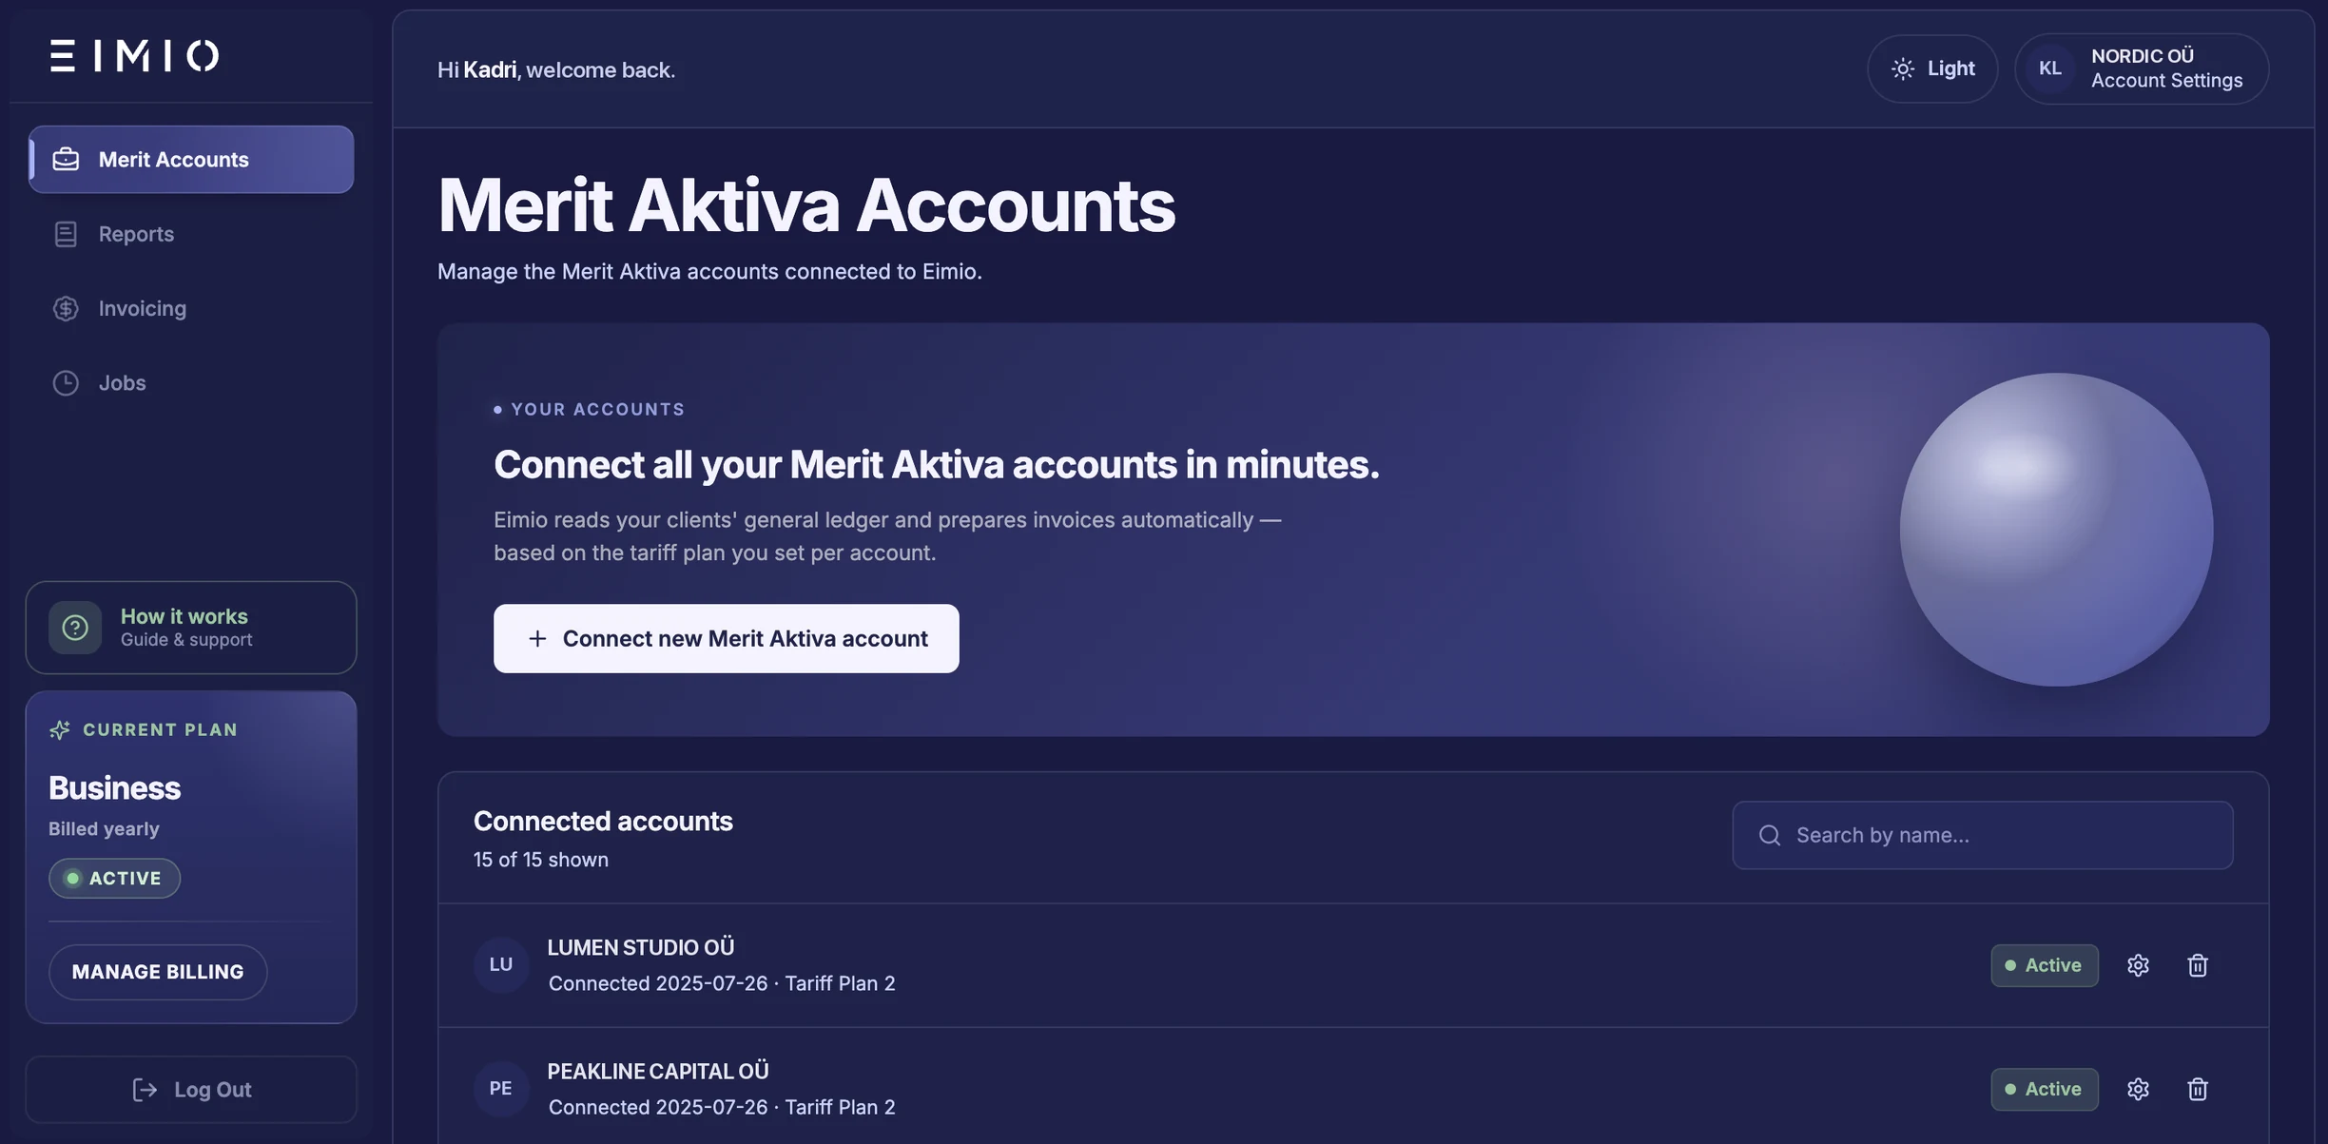This screenshot has height=1144, width=2328.
Task: Click the MANAGE BILLING button
Action: coord(158,972)
